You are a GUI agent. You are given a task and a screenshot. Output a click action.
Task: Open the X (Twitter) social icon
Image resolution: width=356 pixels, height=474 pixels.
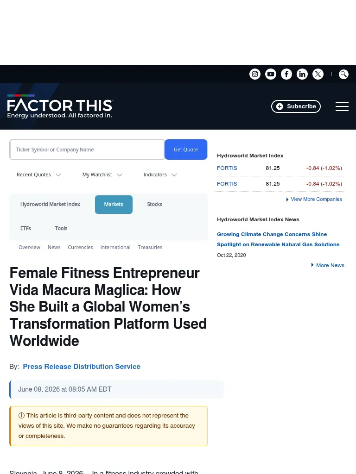tap(318, 74)
